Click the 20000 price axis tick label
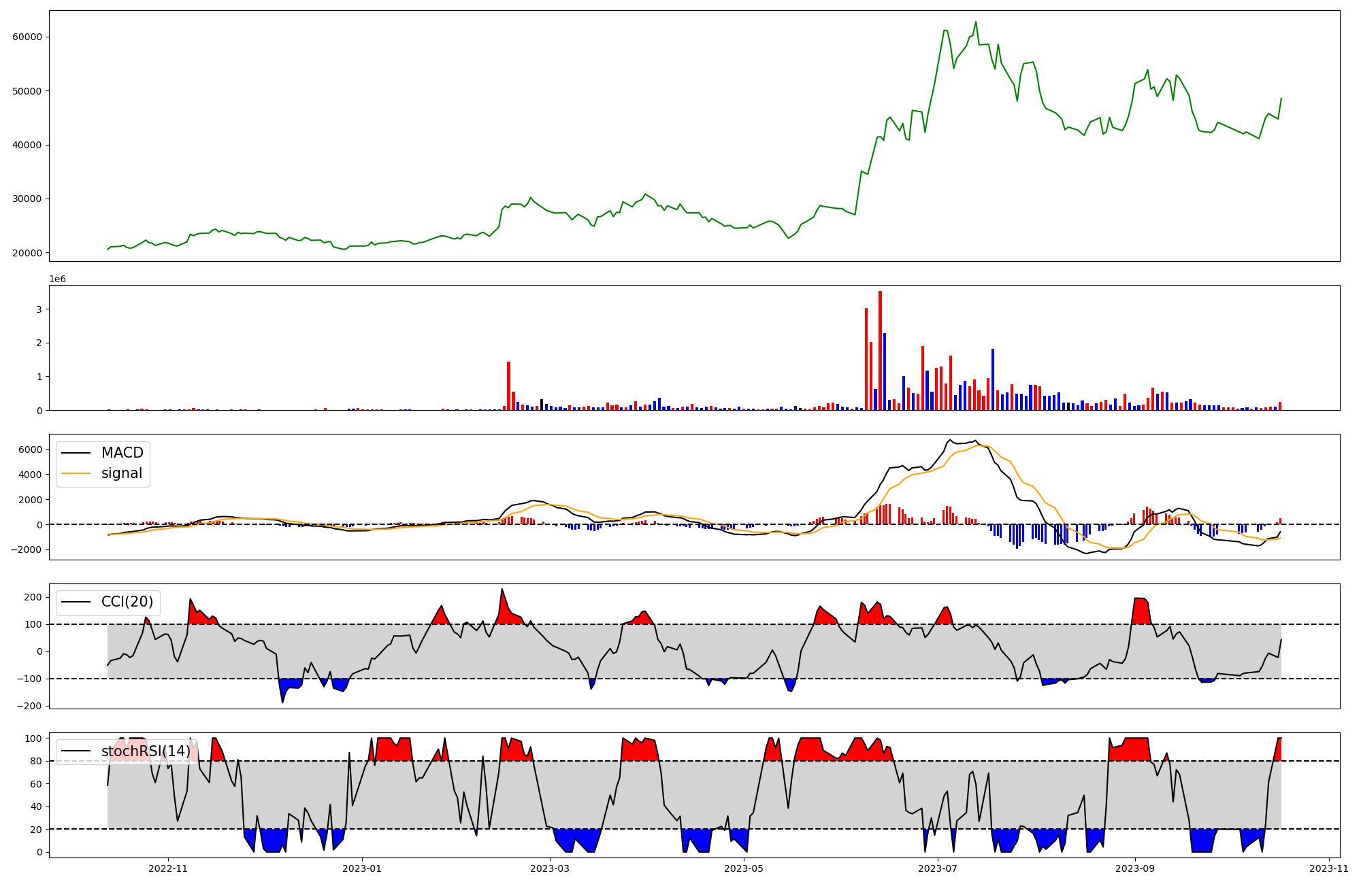 pos(27,253)
